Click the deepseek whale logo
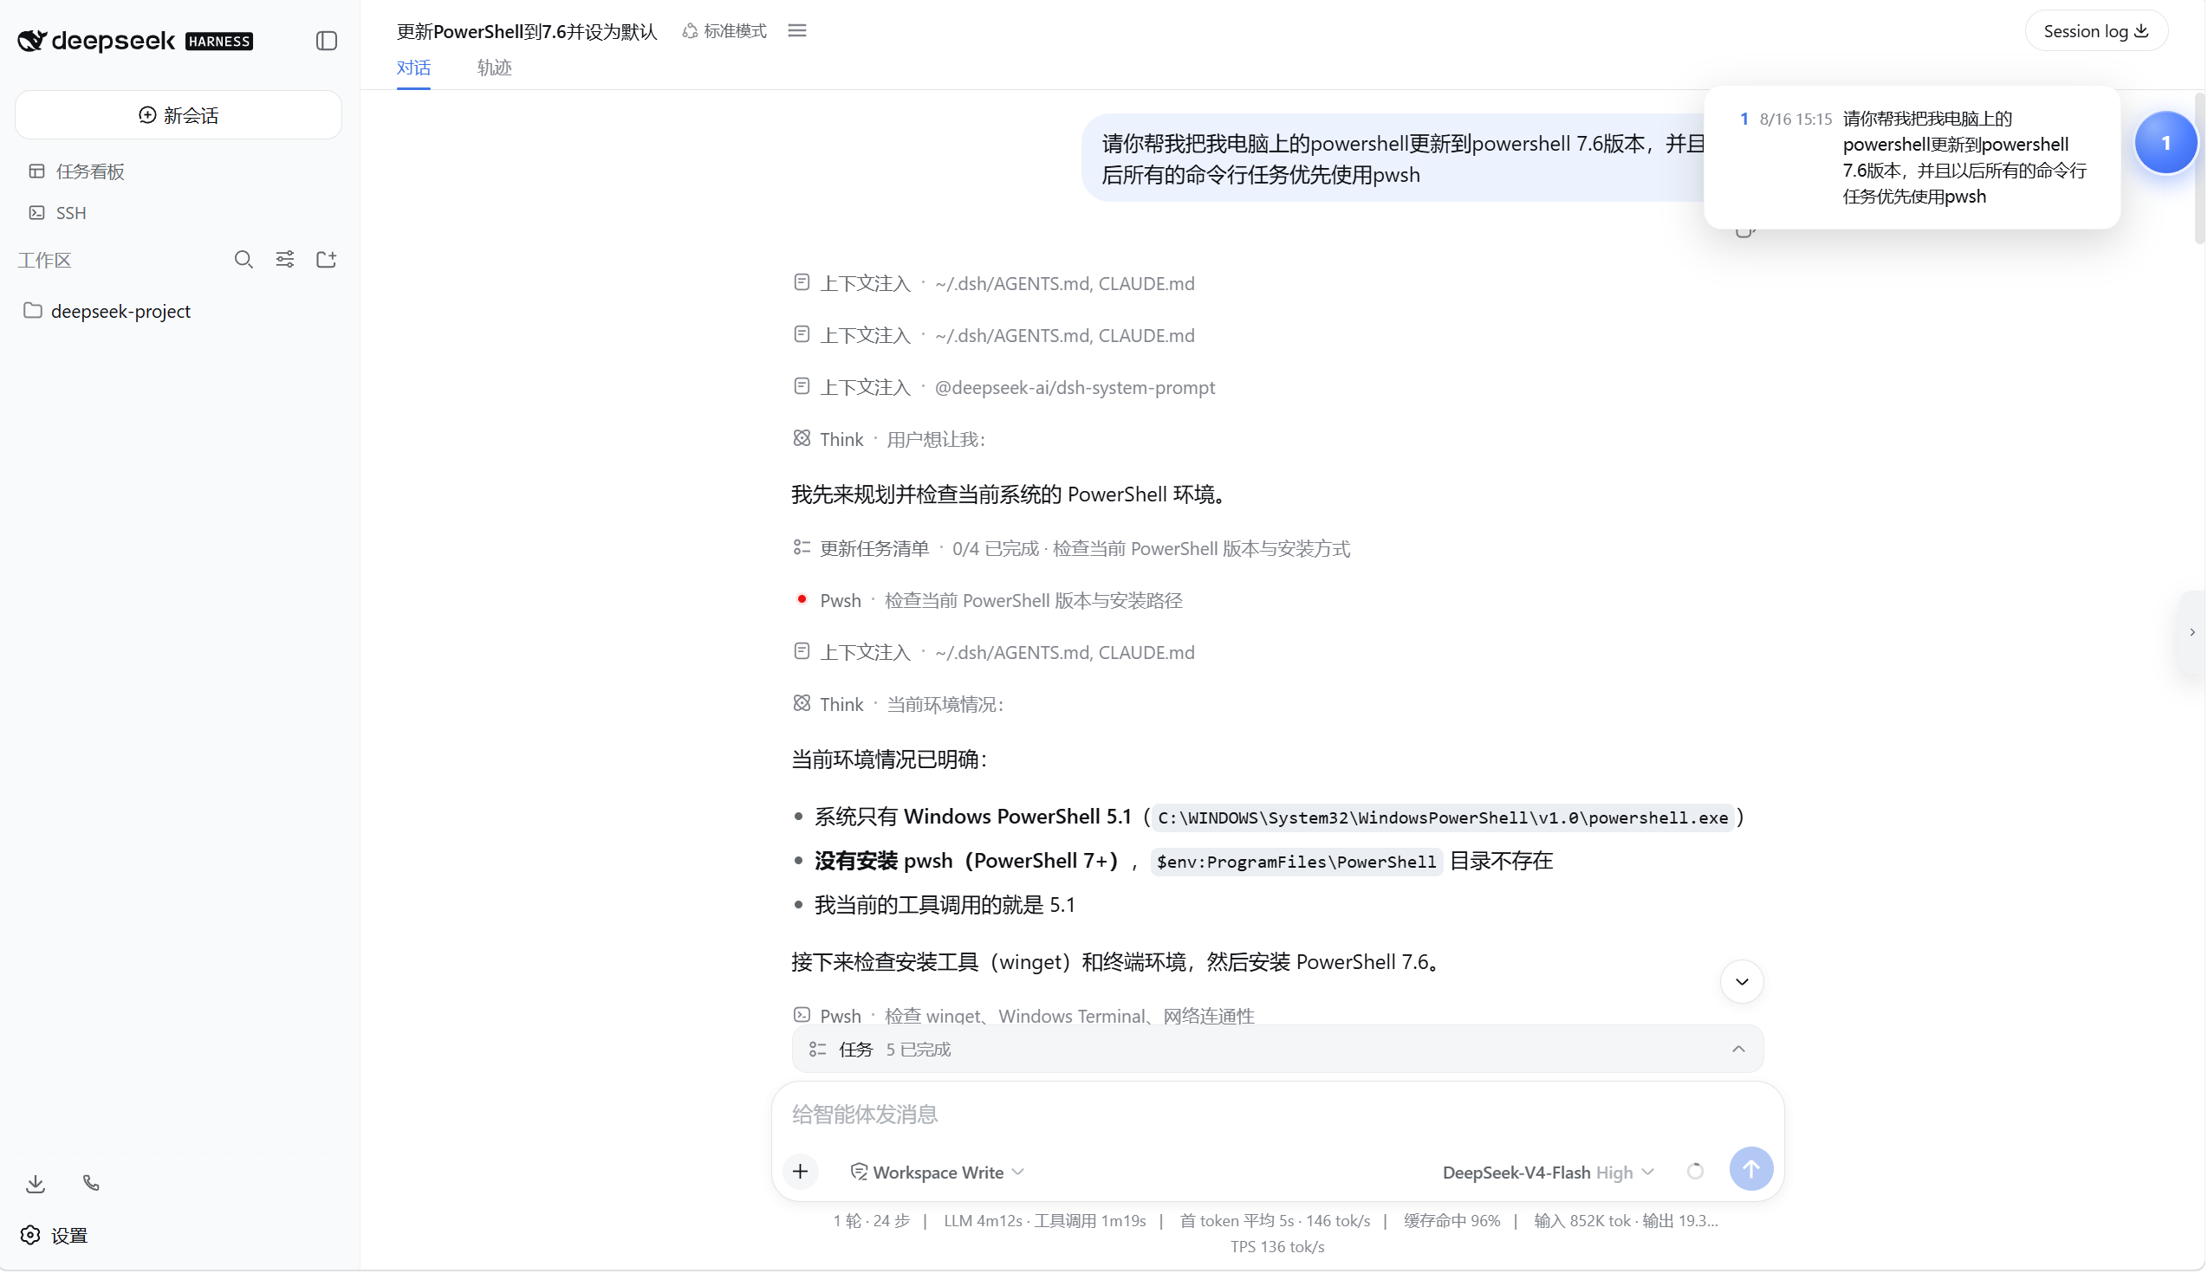Viewport: 2208px width, 1273px height. (x=32, y=41)
